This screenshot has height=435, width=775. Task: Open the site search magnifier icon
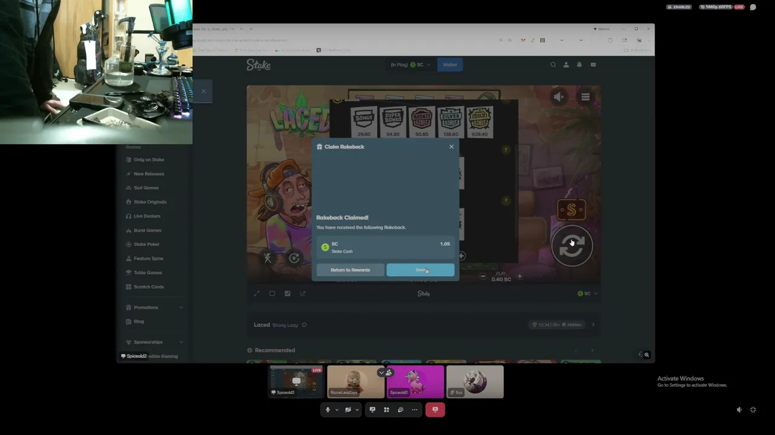553,65
